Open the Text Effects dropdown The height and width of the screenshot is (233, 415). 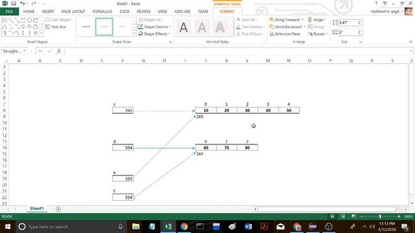tap(250, 34)
